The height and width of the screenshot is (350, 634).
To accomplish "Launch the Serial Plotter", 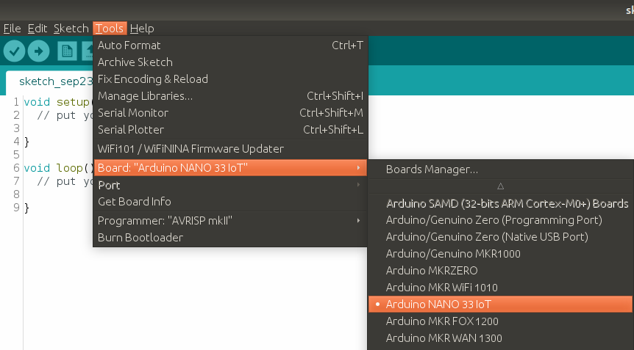I will (x=230, y=130).
